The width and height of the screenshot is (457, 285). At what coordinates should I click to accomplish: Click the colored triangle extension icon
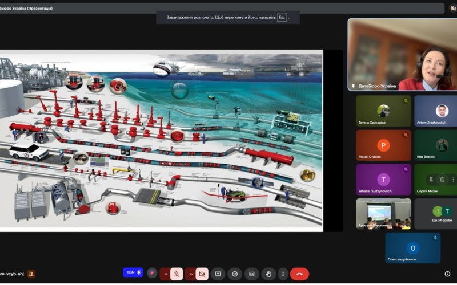point(152,274)
